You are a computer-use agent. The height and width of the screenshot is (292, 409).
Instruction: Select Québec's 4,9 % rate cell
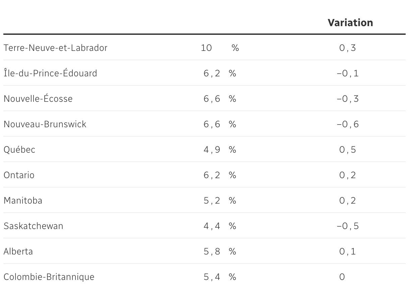(x=220, y=150)
